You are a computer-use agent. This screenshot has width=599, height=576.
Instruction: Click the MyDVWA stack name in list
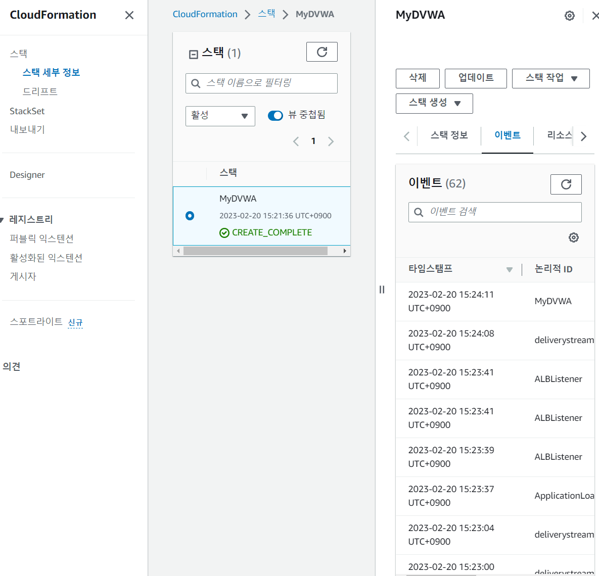point(238,199)
